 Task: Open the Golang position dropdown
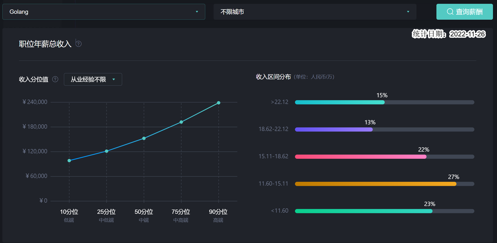click(104, 12)
